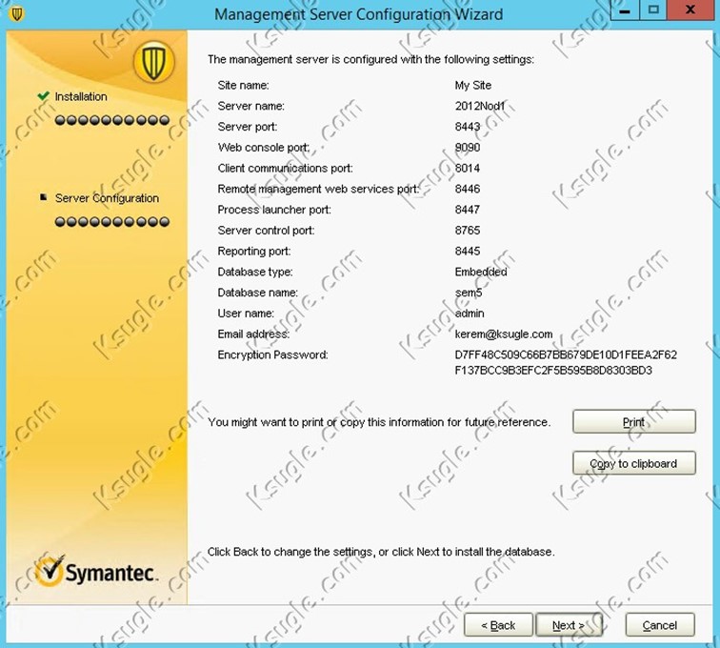The height and width of the screenshot is (648, 720).
Task: Click the database name value sem5
Action: coord(469,293)
